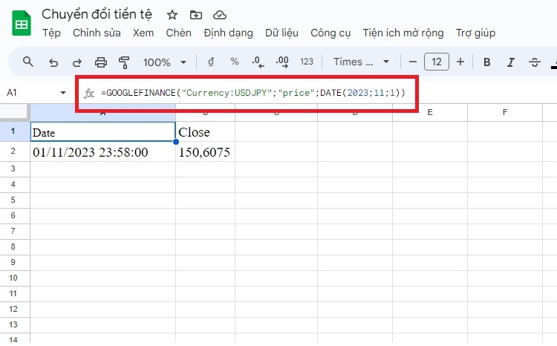Increase font size with plus button
The height and width of the screenshot is (346, 557).
460,62
